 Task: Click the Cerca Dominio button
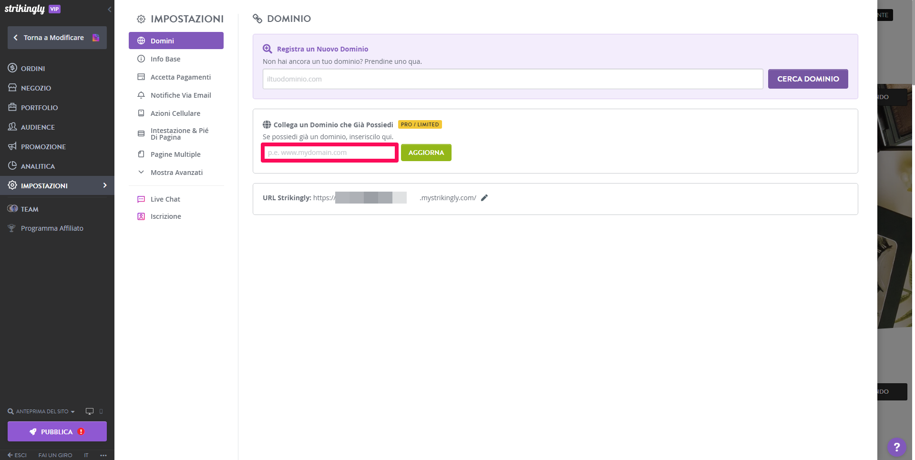[808, 79]
